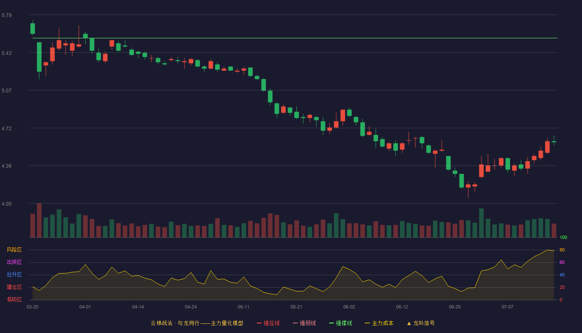The image size is (582, 333).
Task: Click the 主力量化模型 legend text
Action: pyautogui.click(x=227, y=323)
